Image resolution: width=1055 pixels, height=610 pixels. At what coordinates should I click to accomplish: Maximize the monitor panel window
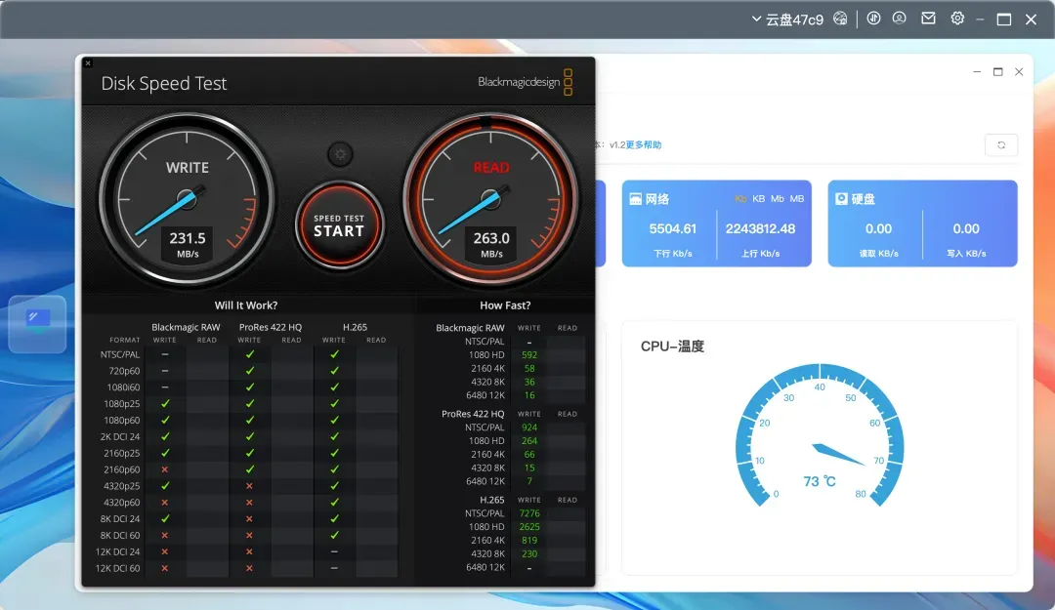[x=997, y=72]
